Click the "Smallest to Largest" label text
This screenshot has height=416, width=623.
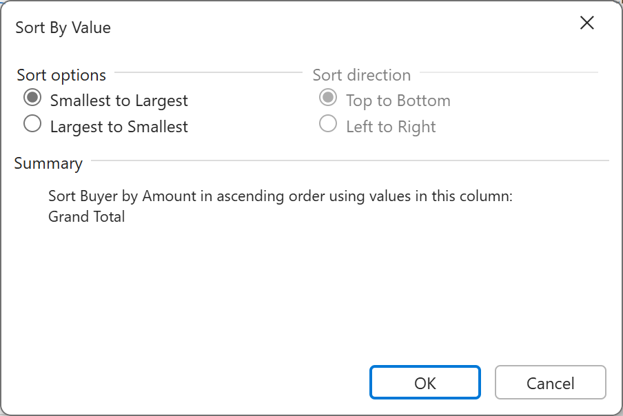(x=119, y=101)
